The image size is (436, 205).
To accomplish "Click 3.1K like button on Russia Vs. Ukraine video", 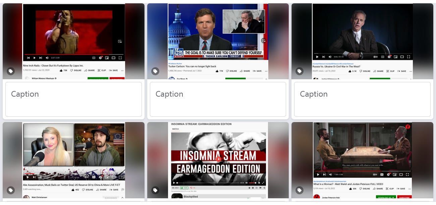I will click(352, 71).
